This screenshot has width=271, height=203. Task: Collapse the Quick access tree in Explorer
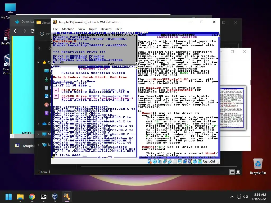(x=38, y=62)
